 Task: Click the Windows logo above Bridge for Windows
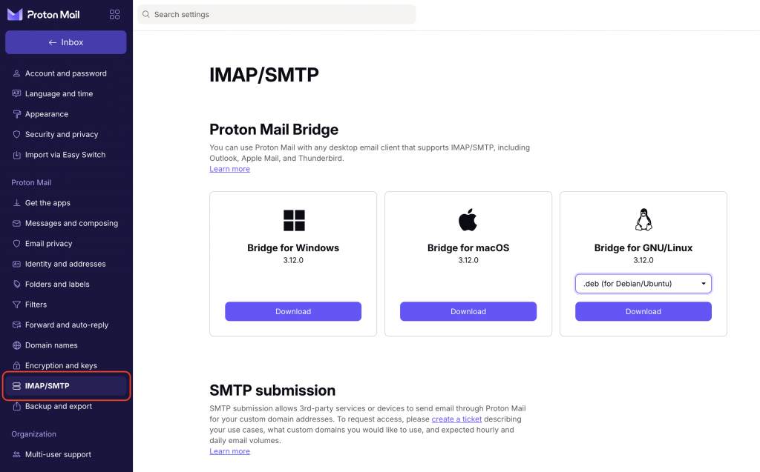coord(293,219)
